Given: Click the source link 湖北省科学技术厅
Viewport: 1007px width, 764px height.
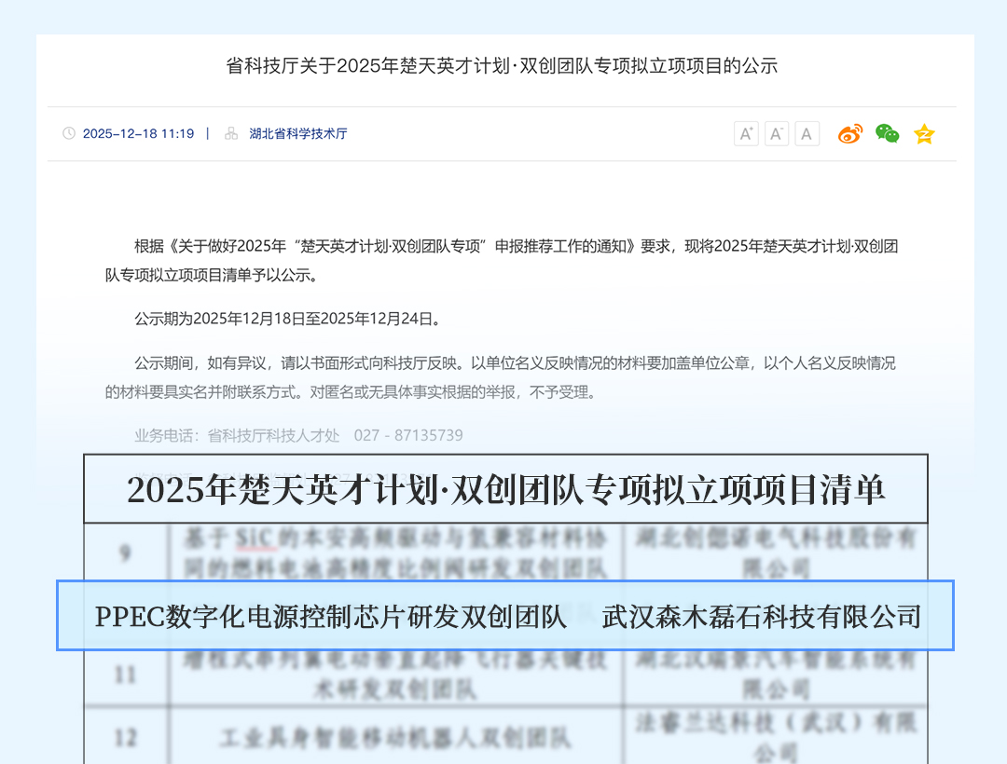Looking at the screenshot, I should tap(298, 133).
